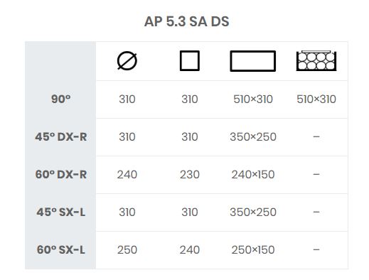Click the 350×250 value in 45° SX-L row
Image resolution: width=369 pixels, height=280 pixels.
tap(253, 212)
